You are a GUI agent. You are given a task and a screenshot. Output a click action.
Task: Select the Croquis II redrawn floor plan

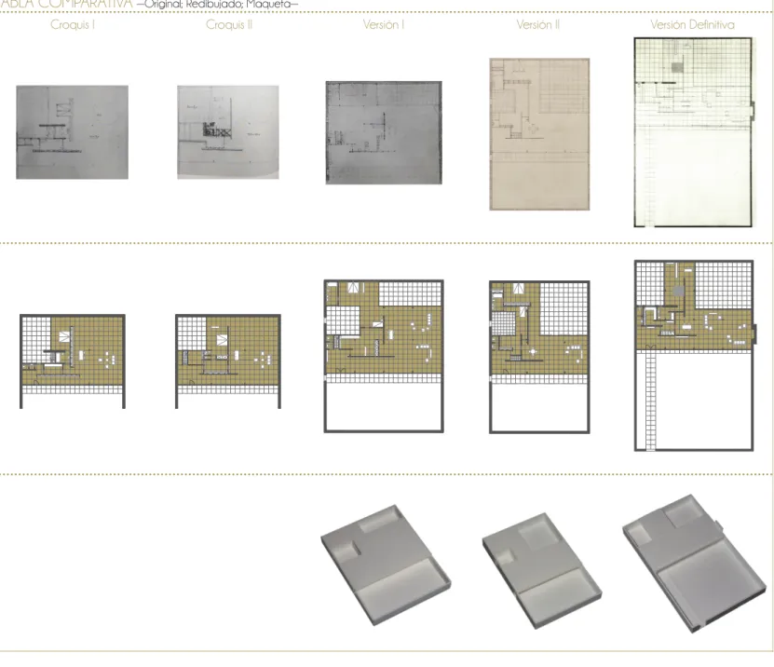(x=228, y=361)
